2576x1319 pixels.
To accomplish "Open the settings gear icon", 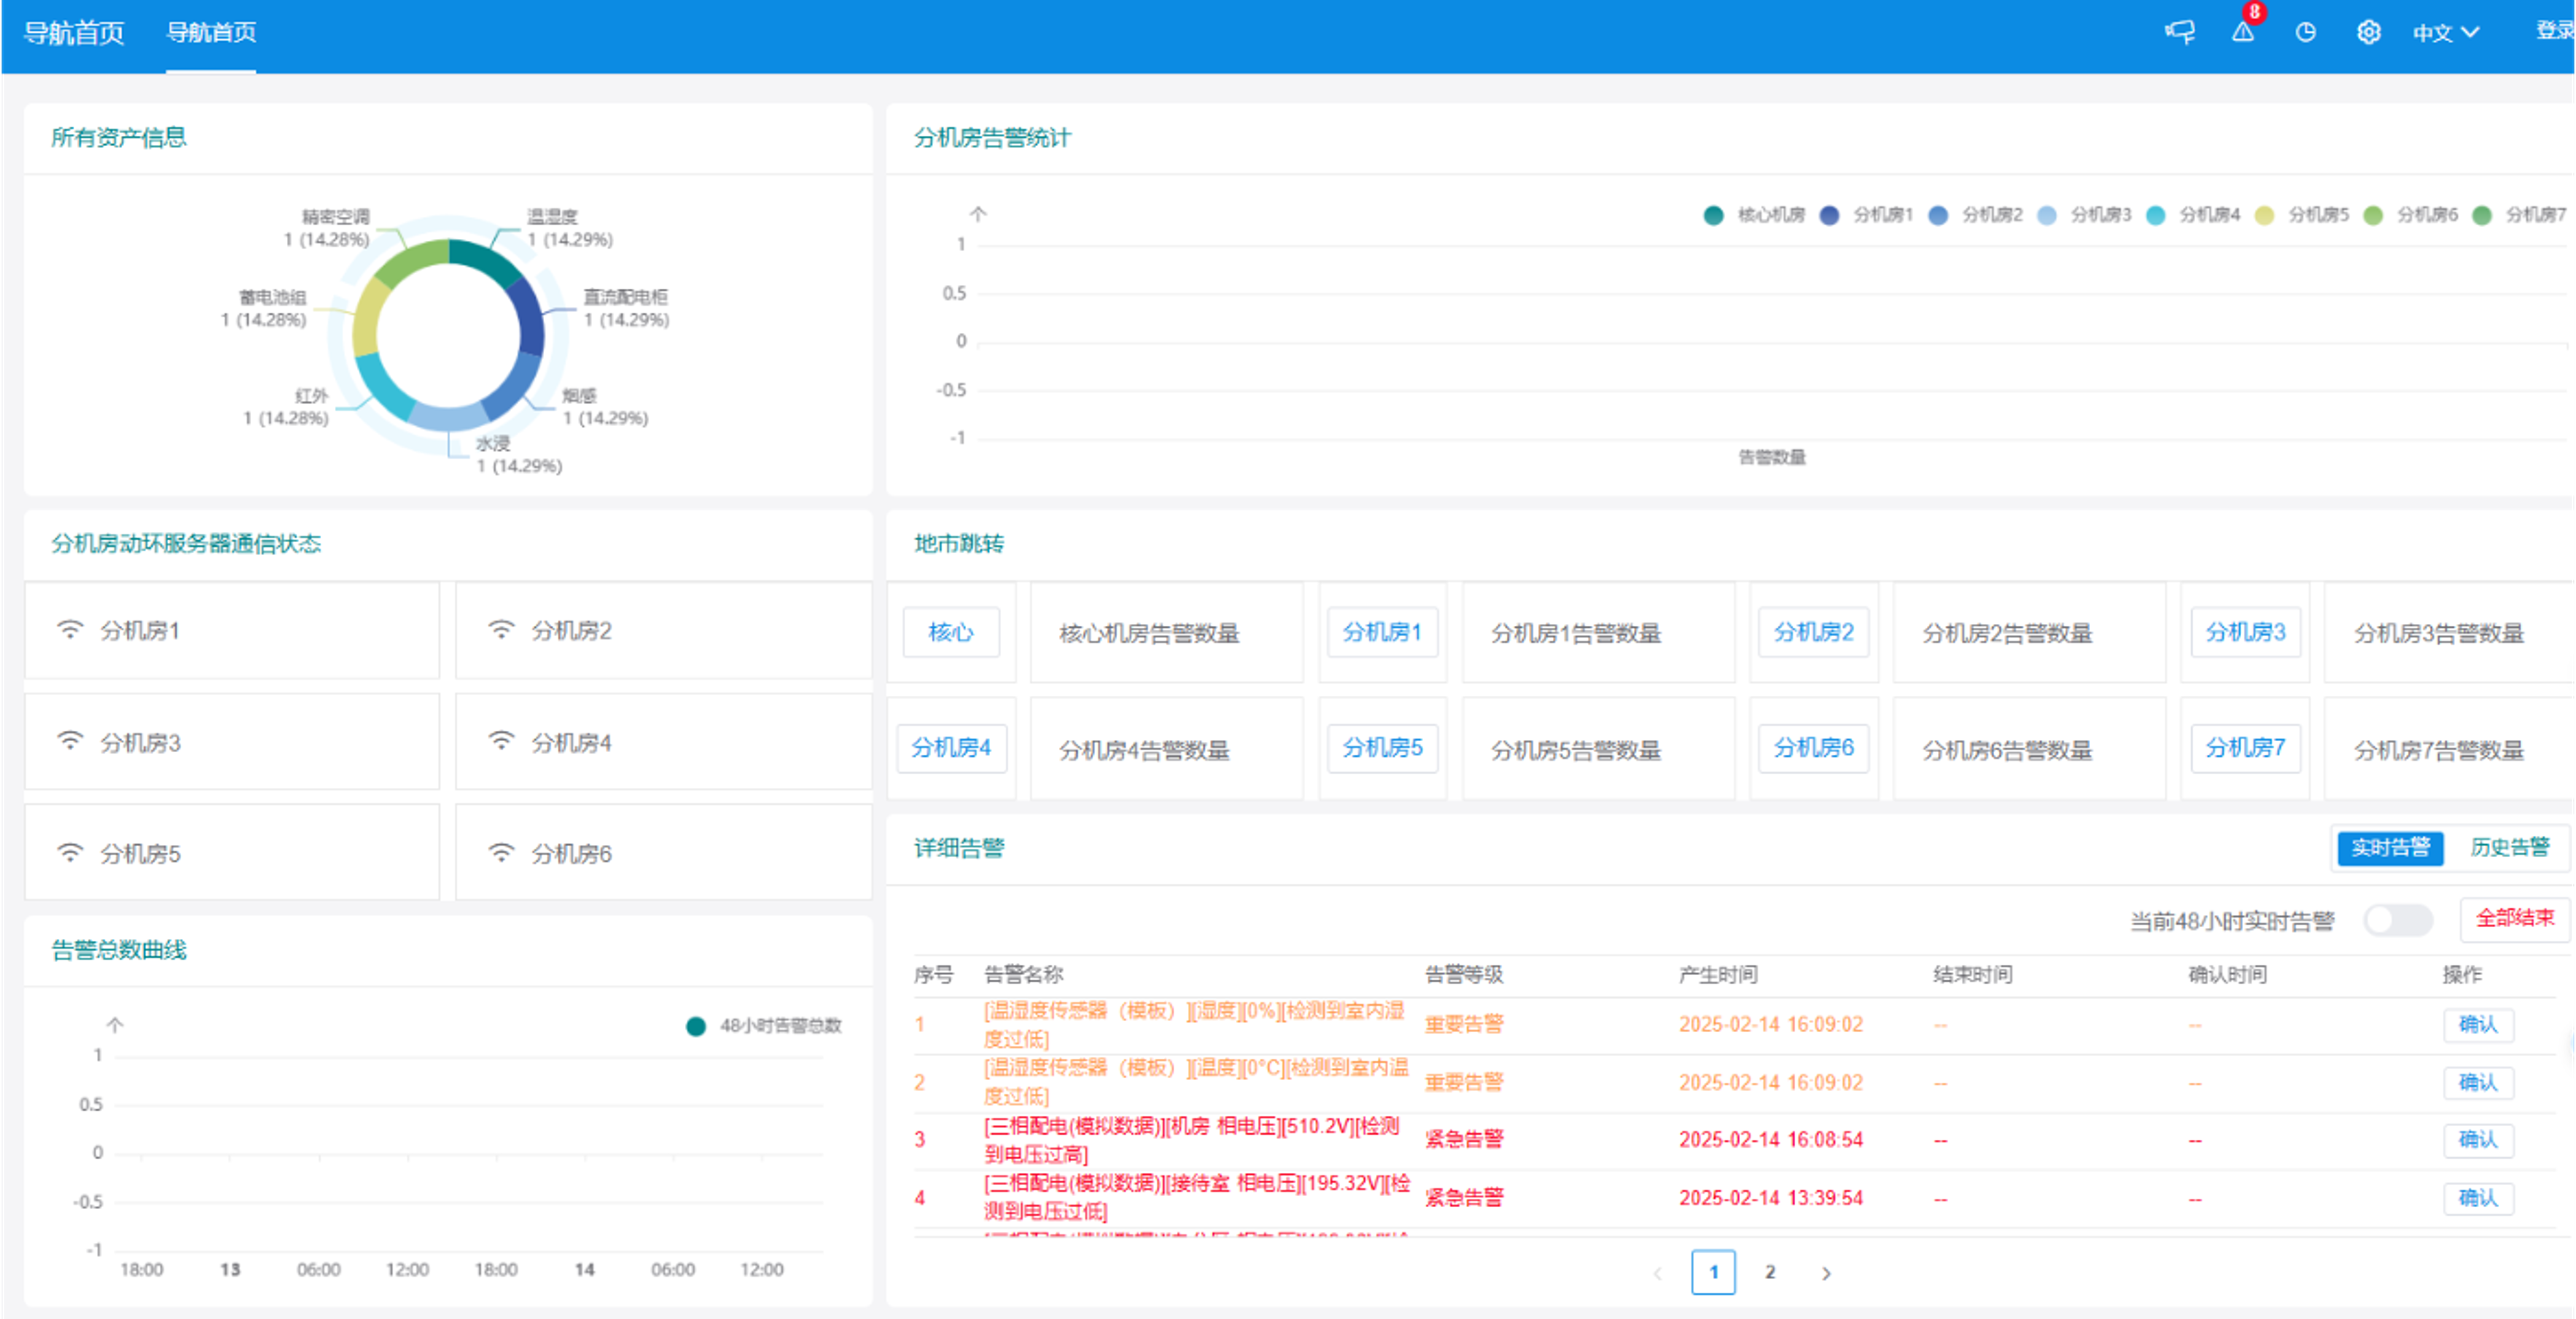I will [x=2368, y=32].
